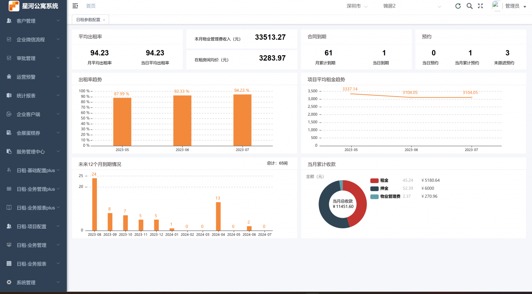532x294 pixels.
Task: Click the 33513.27 management fee value
Action: tap(270, 37)
